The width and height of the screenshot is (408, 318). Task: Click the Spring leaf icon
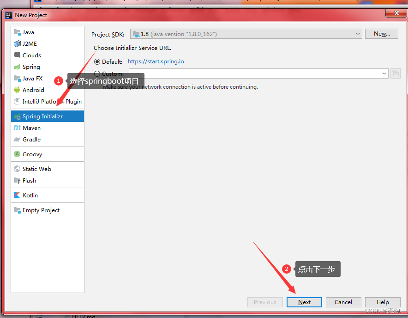coord(17,67)
